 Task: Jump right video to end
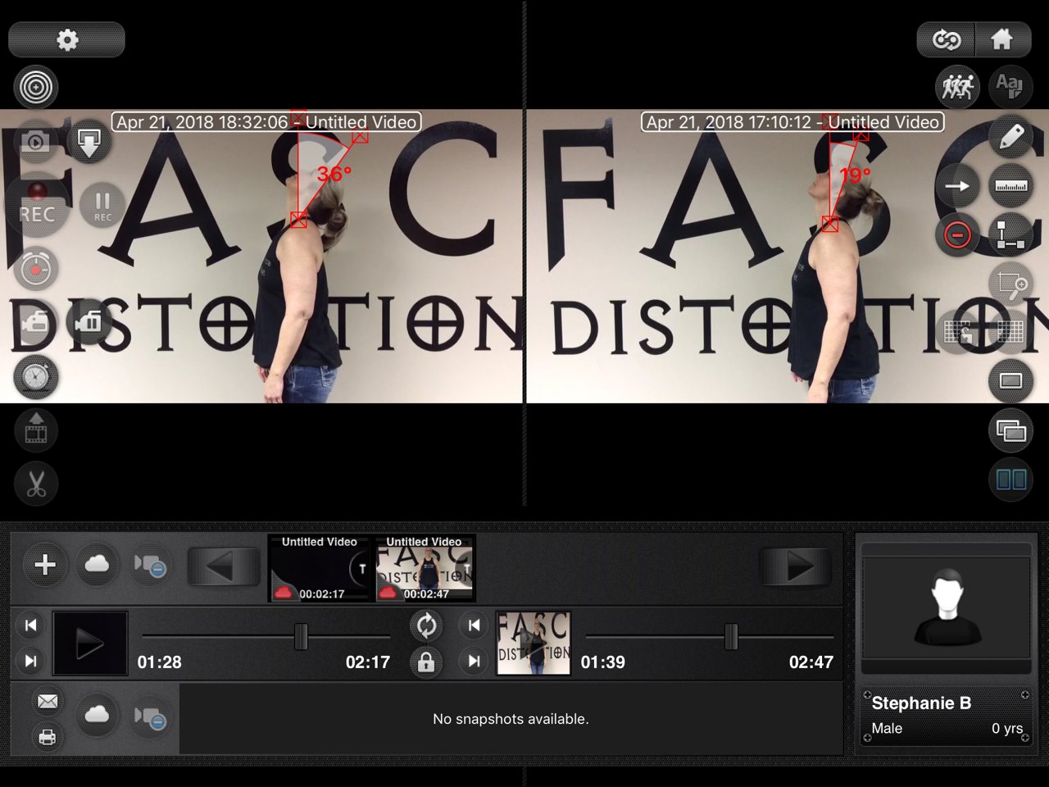(x=474, y=661)
